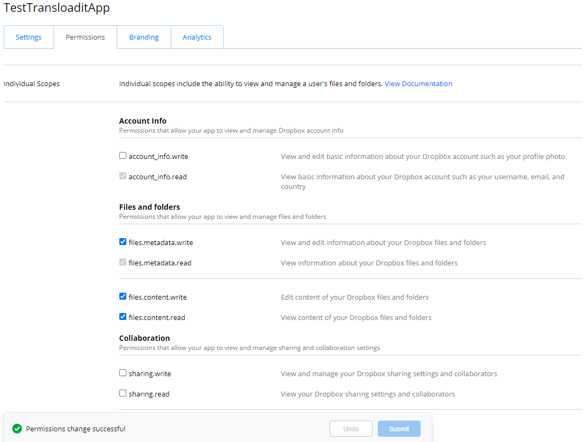Open the Settings tab
This screenshot has height=442, width=586.
[29, 37]
